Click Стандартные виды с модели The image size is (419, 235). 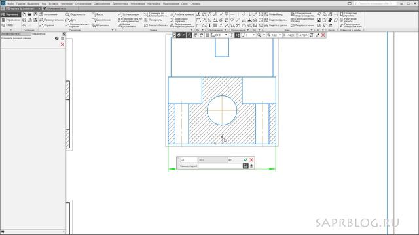click(302, 14)
